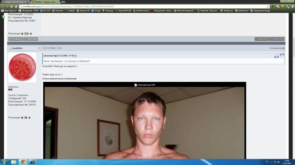295x165 pixels.
Task: Open the Windows Start menu
Action: tap(4, 162)
